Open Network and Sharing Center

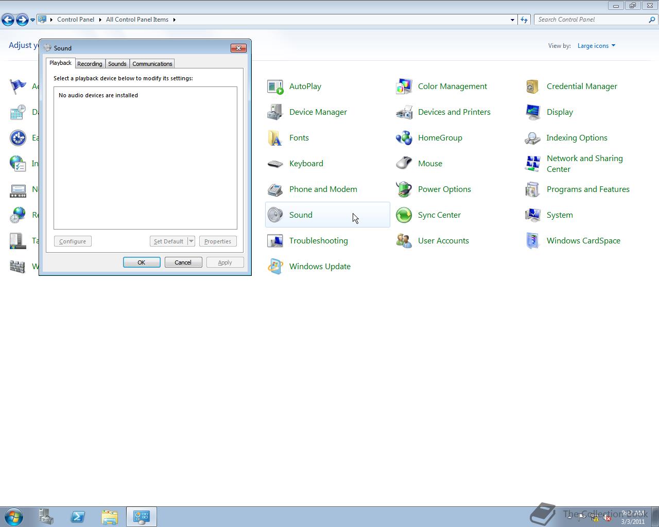[584, 164]
